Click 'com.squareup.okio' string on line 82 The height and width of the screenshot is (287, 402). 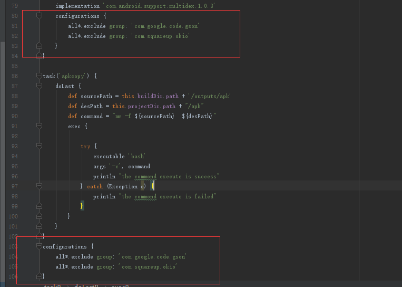161,36
